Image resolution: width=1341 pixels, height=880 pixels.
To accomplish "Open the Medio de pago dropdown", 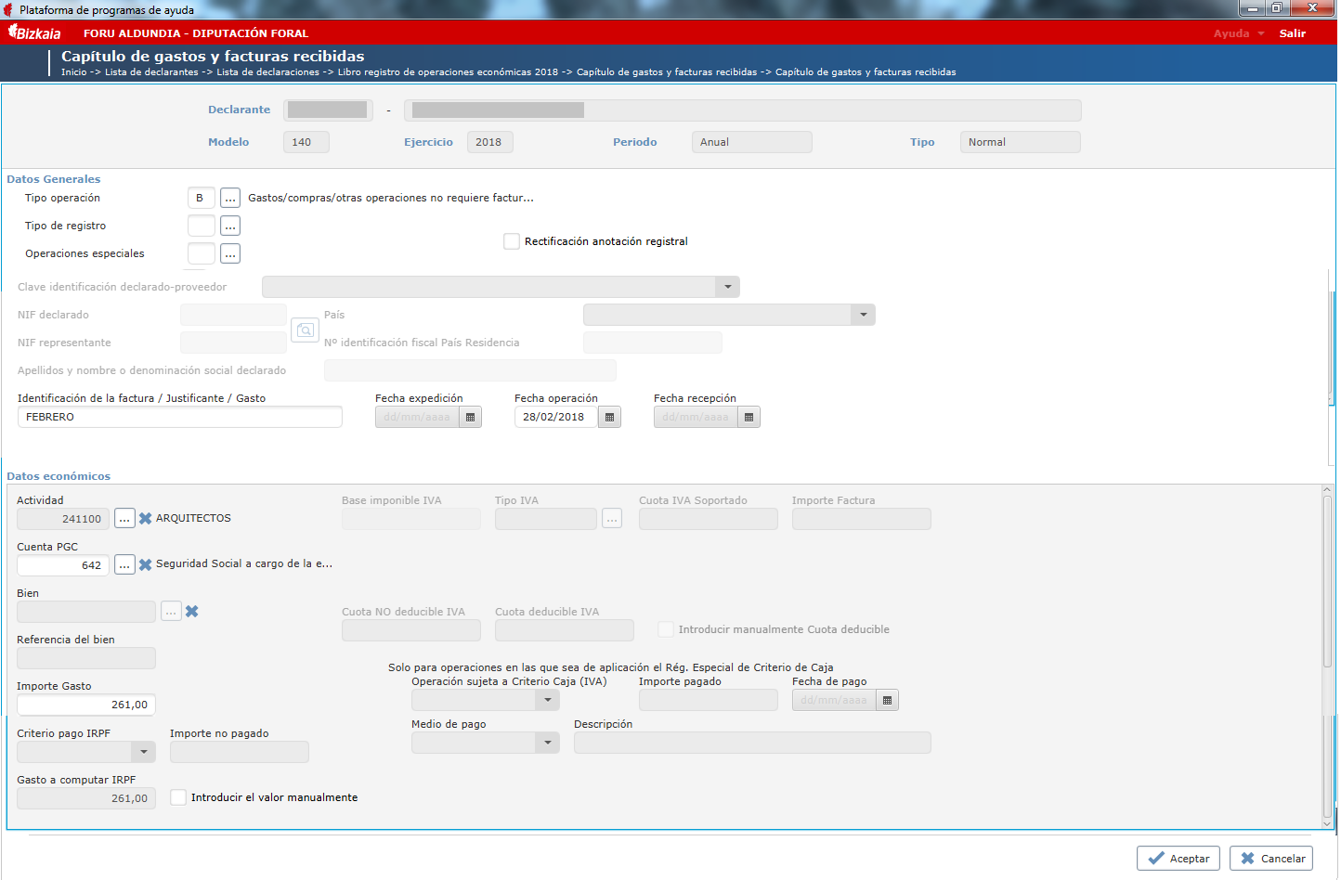I will 548,743.
